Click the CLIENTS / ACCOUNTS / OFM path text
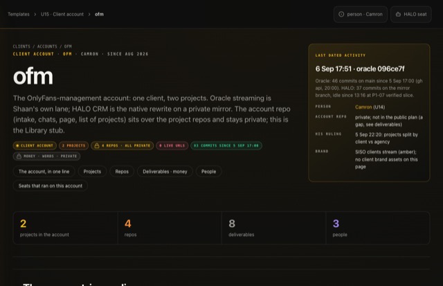 [42, 46]
